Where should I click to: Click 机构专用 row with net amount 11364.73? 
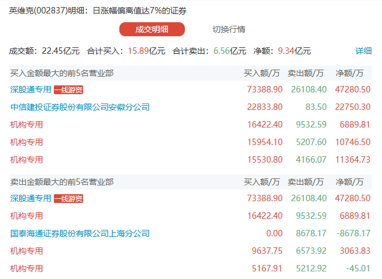27,160
